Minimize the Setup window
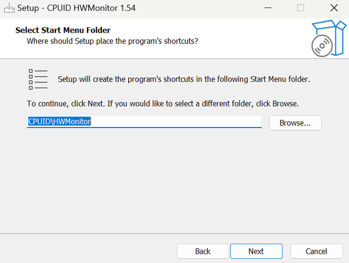The image size is (349, 263). click(267, 8)
